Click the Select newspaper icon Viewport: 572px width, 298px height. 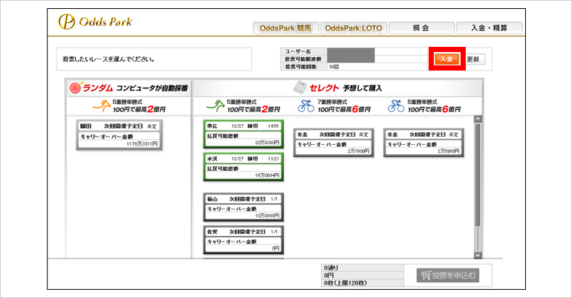pos(300,88)
